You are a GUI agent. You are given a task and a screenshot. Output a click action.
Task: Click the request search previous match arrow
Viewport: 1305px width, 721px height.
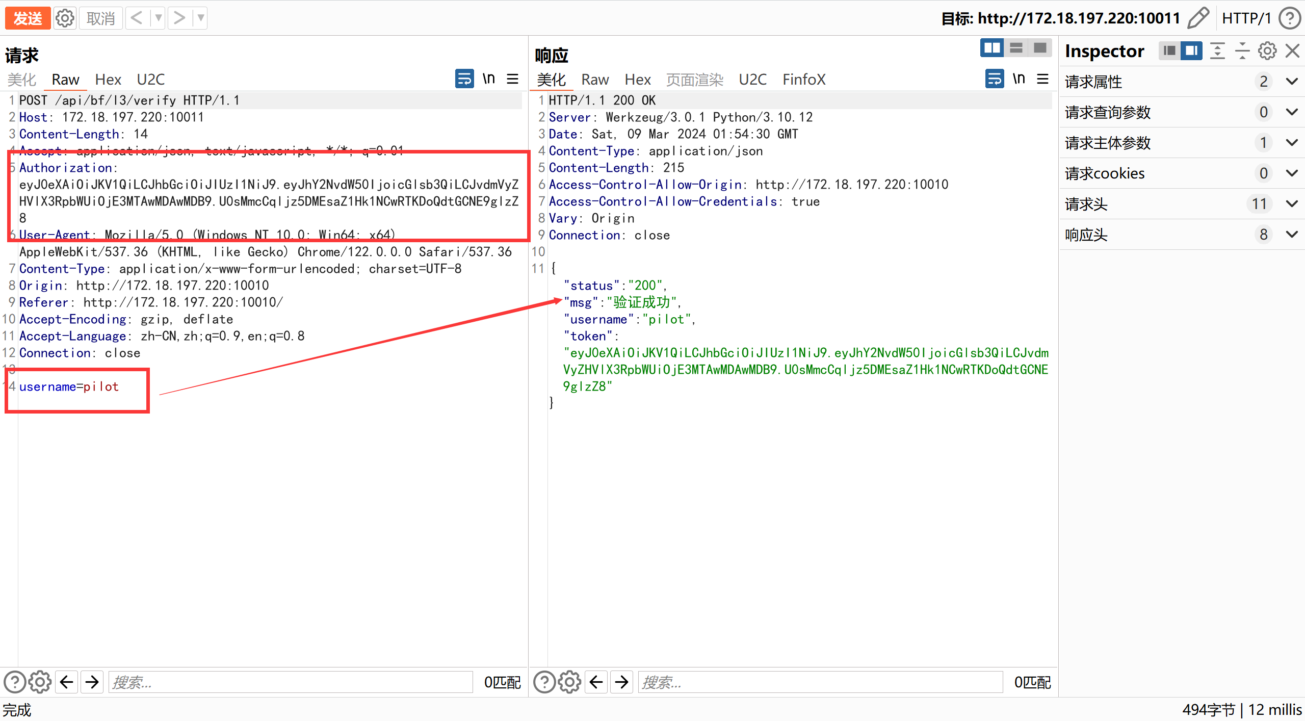point(67,682)
